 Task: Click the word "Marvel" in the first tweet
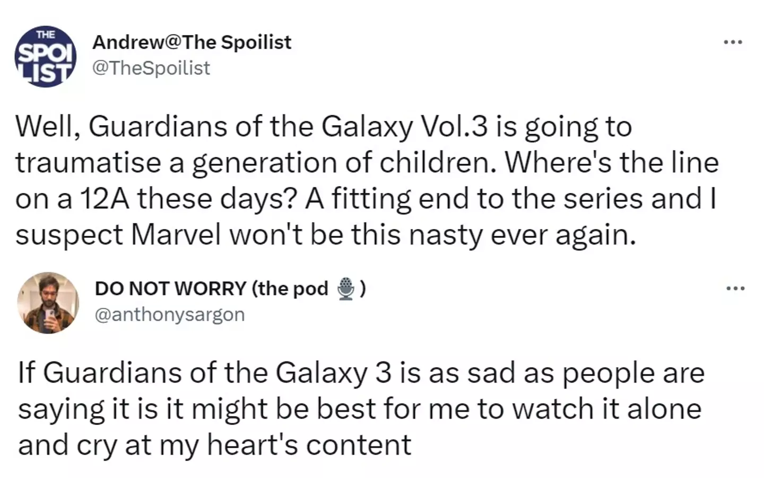[175, 235]
